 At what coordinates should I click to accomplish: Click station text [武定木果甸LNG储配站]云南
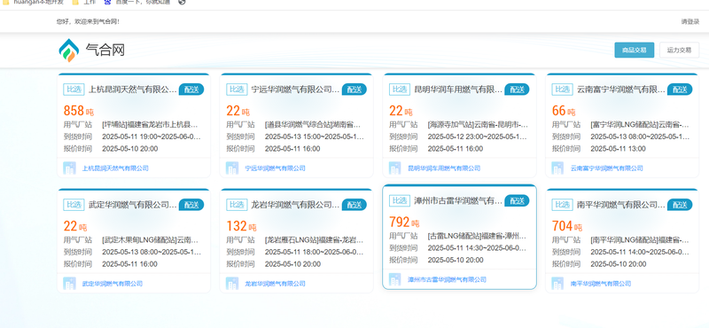[x=150, y=239]
